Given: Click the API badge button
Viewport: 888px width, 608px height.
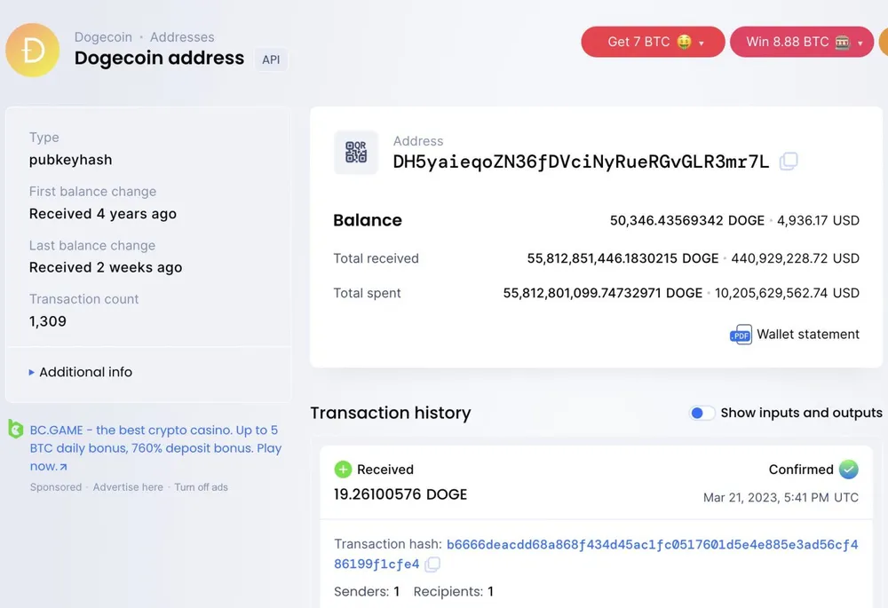Looking at the screenshot, I should click(x=271, y=59).
